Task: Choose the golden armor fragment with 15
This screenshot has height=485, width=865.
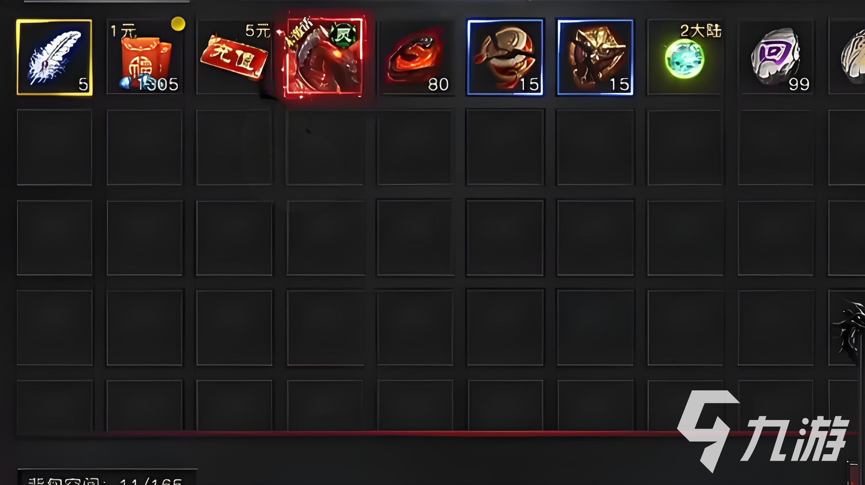Action: click(x=595, y=57)
